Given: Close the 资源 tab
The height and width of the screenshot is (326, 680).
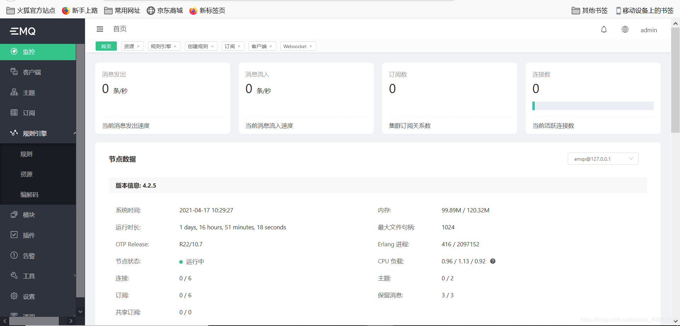Looking at the screenshot, I should click(x=138, y=46).
